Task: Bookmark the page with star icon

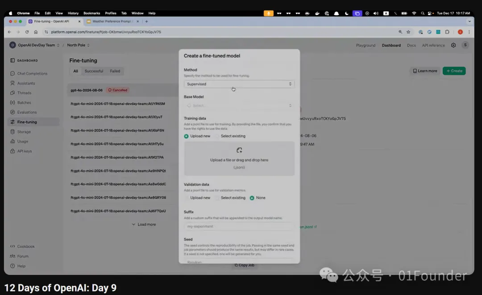Action: click(408, 32)
